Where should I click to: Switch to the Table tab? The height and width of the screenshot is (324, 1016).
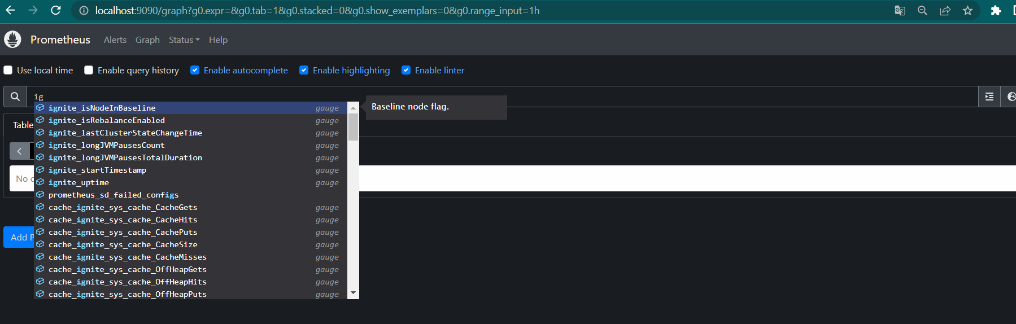pyautogui.click(x=23, y=125)
